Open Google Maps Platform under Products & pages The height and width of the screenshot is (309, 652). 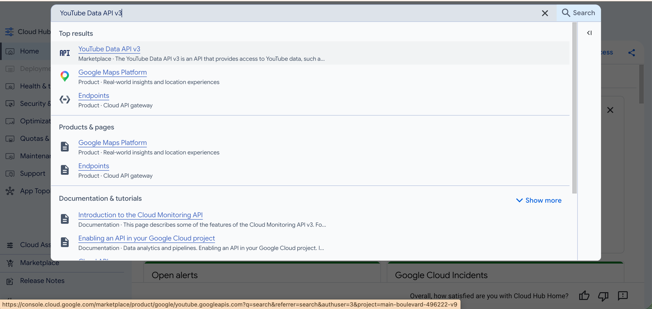[x=112, y=143]
